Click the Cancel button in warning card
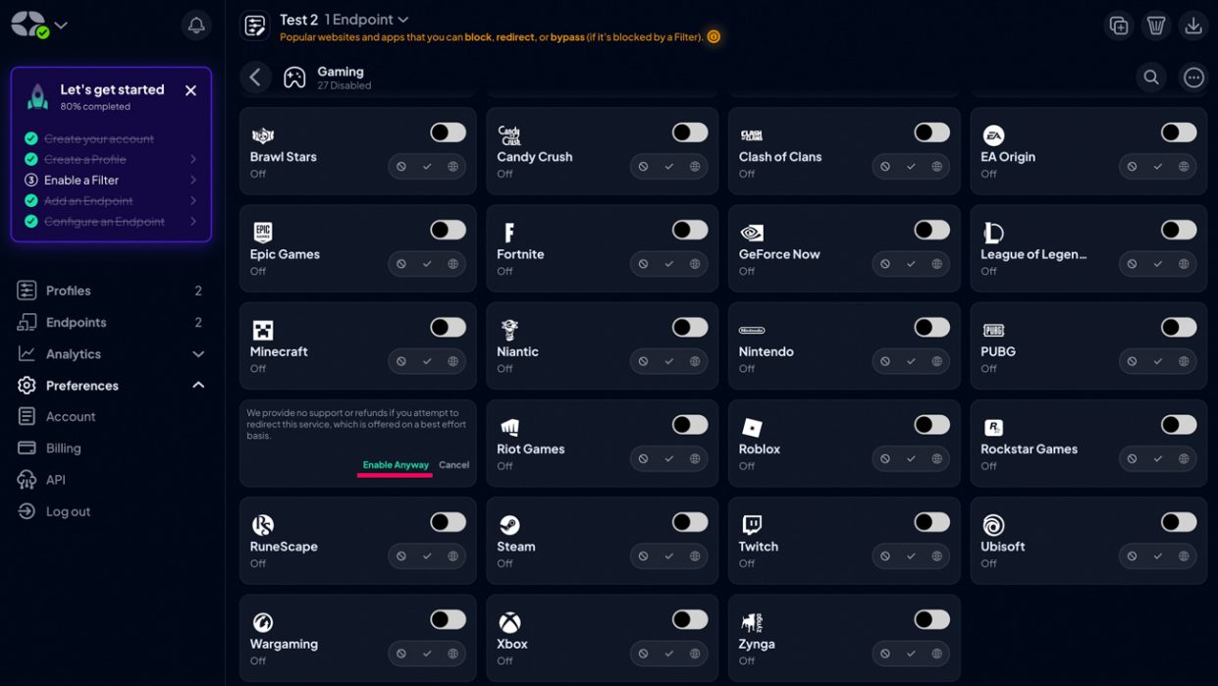Image resolution: width=1218 pixels, height=686 pixels. [453, 465]
